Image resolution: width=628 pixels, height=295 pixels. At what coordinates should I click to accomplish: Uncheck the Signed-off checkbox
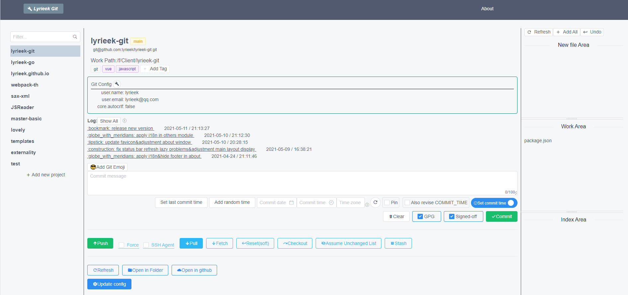tap(452, 216)
